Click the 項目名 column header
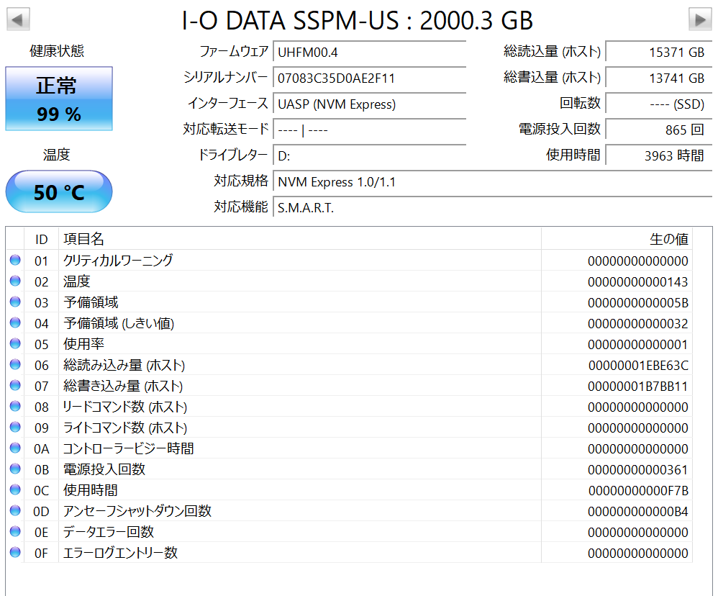Viewport: 718px width, 596px height. tap(83, 239)
